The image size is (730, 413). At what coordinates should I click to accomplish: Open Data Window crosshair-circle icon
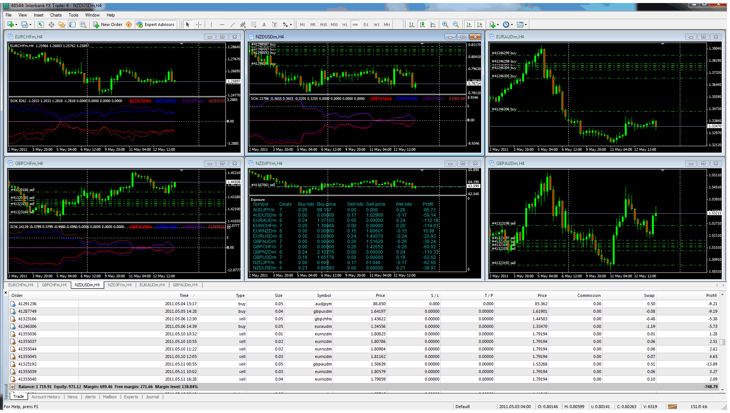(x=51, y=24)
